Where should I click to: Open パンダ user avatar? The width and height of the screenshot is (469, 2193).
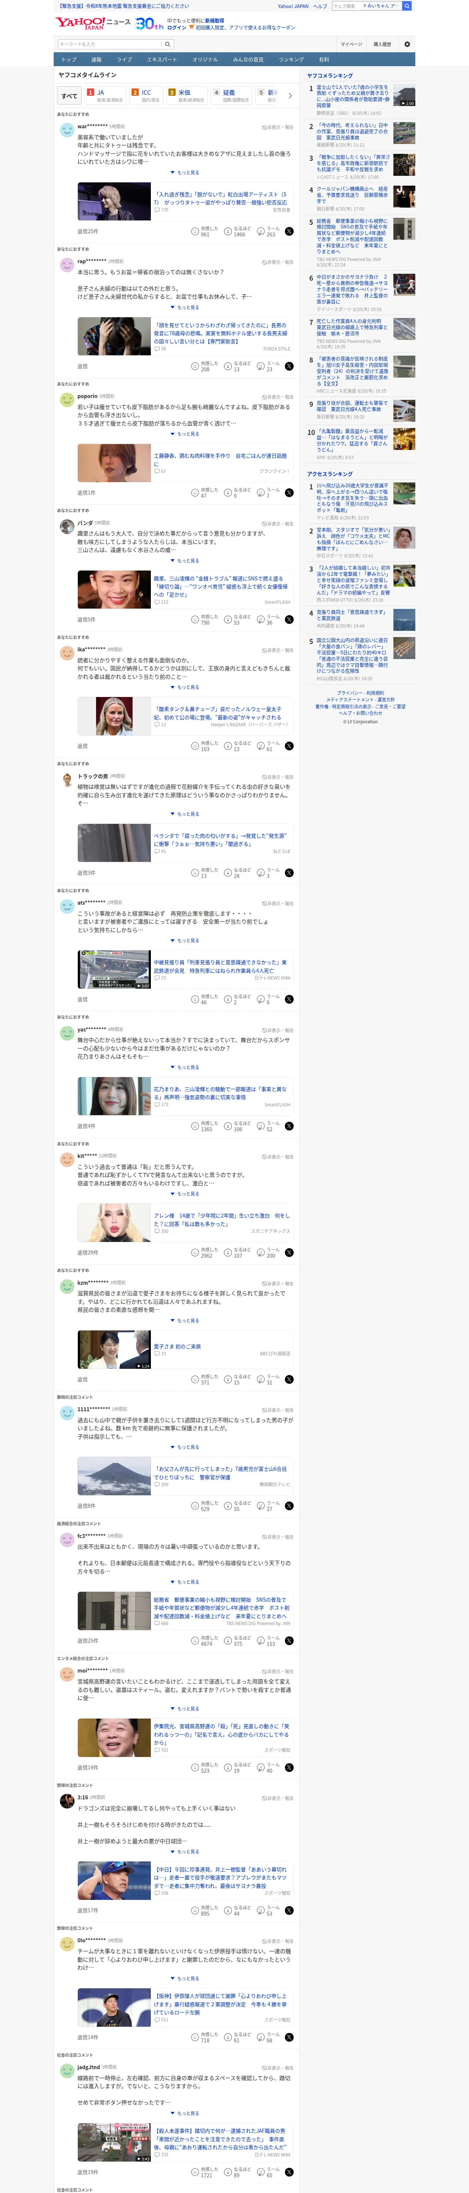(66, 527)
